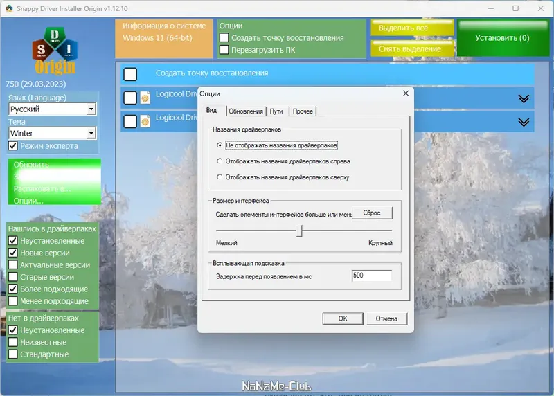Click the tooltip delay field showing 500
This screenshot has height=396, width=554.
click(372, 276)
